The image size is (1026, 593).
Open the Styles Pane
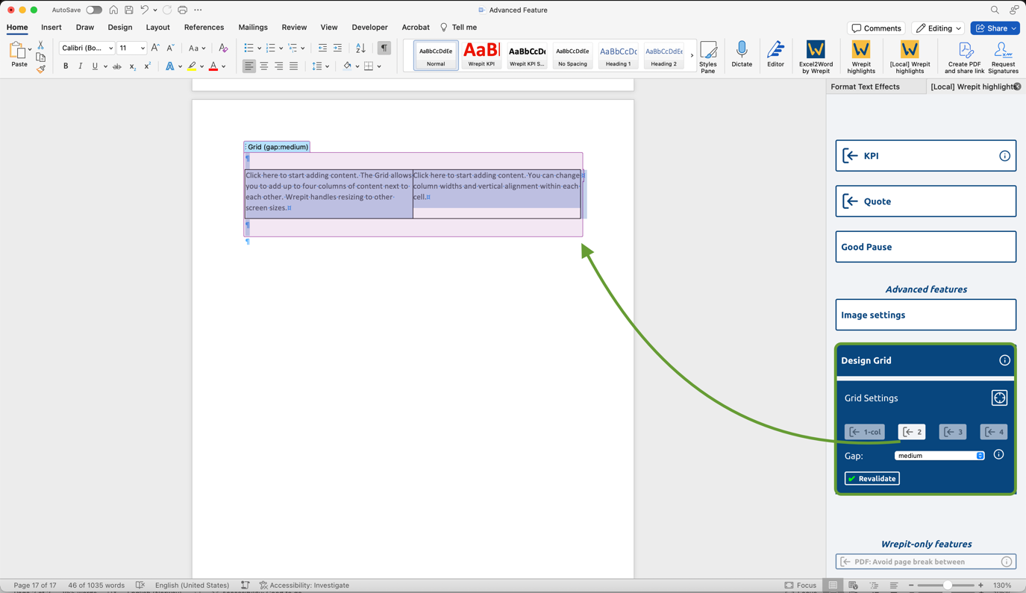click(708, 57)
